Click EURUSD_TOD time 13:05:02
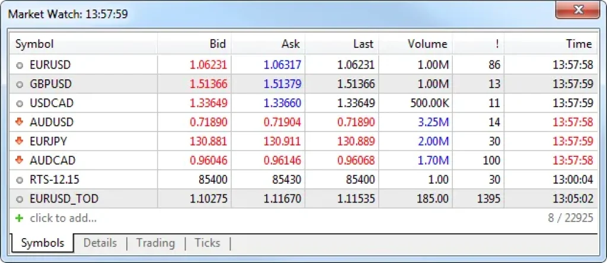 (574, 199)
